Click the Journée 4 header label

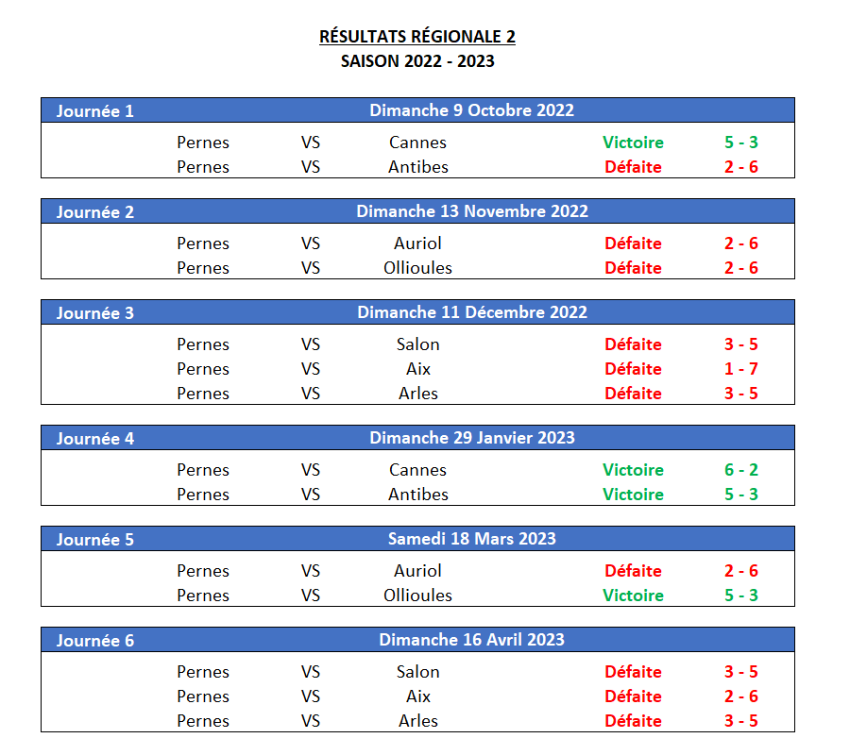(94, 439)
